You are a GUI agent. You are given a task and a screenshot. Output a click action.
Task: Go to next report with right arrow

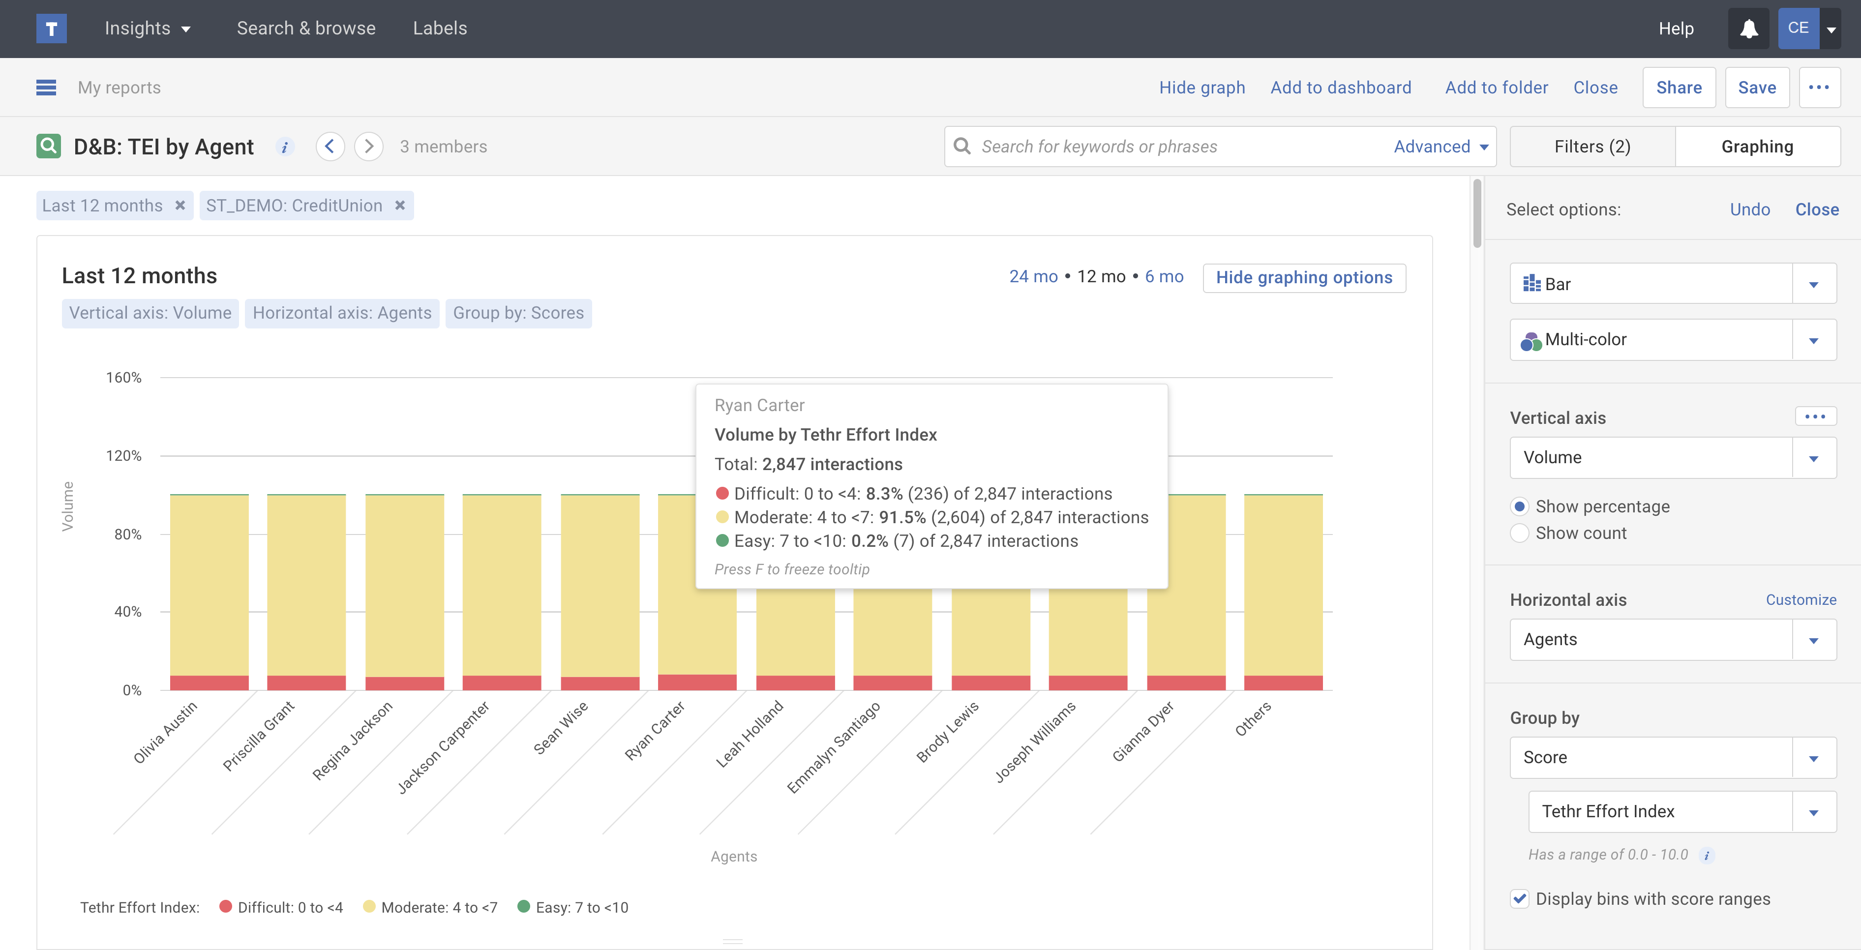pos(368,147)
